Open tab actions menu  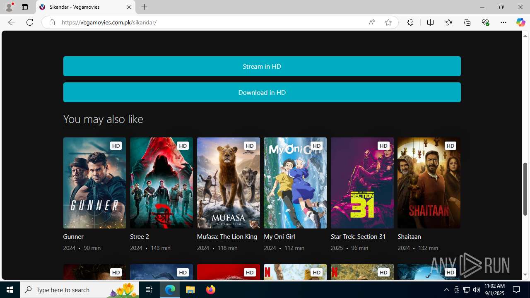pos(25,7)
